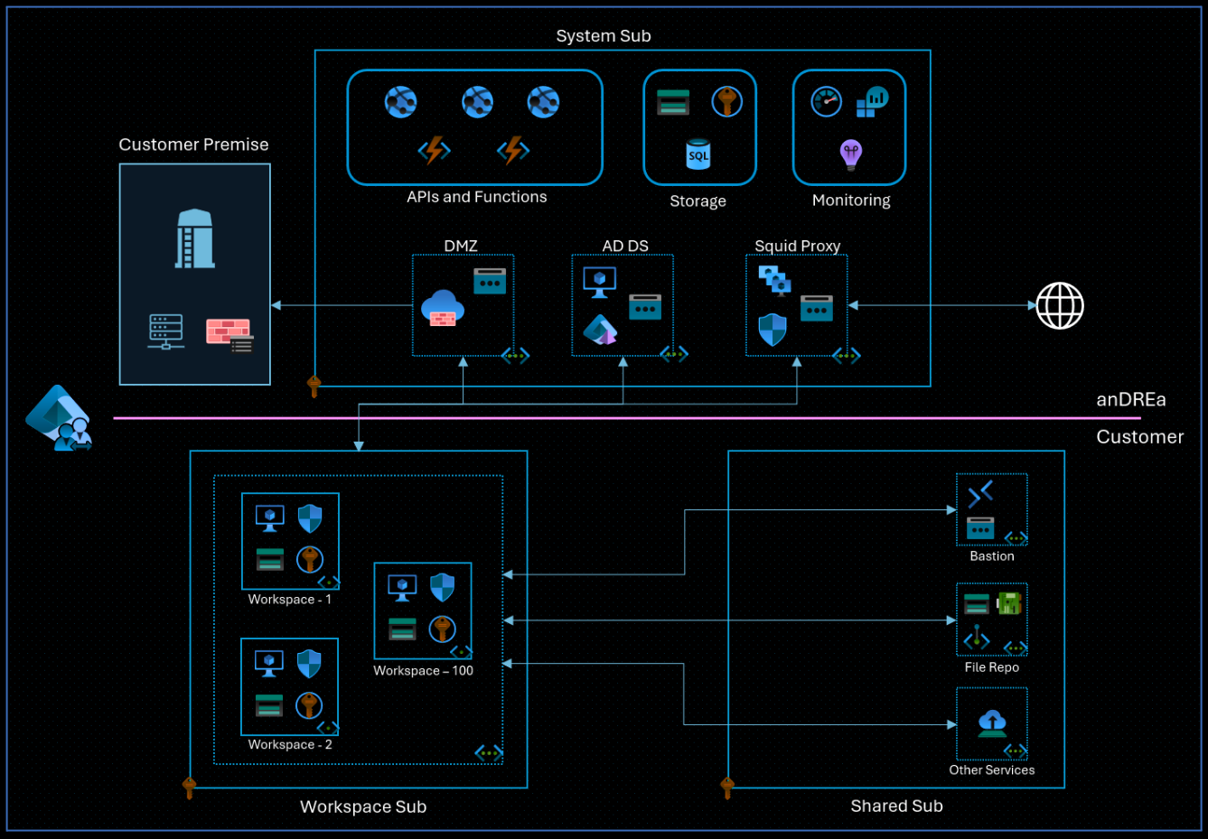The width and height of the screenshot is (1208, 839).
Task: Select the VM scale set icon in Squid Proxy
Action: tap(775, 280)
